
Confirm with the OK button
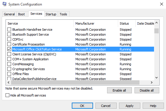(82, 106)
